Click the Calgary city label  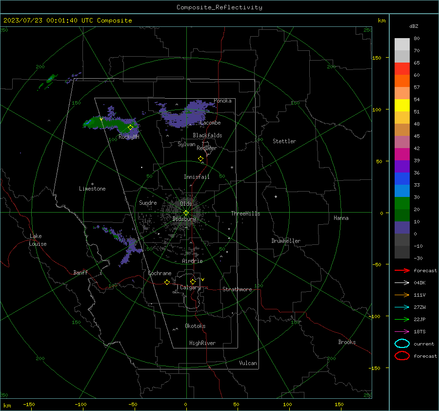point(190,287)
